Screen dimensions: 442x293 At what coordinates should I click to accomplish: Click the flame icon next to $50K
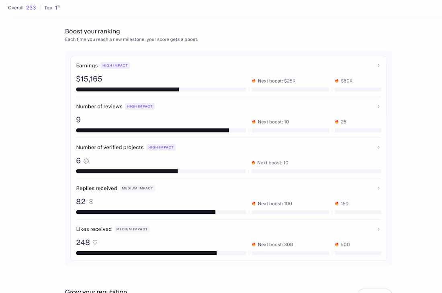(x=337, y=81)
